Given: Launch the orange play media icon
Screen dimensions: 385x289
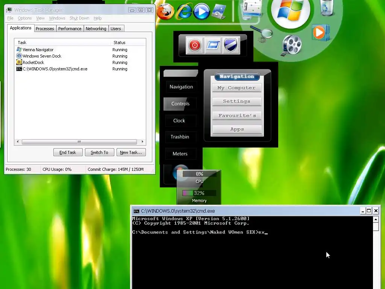Looking at the screenshot, I should (320, 33).
